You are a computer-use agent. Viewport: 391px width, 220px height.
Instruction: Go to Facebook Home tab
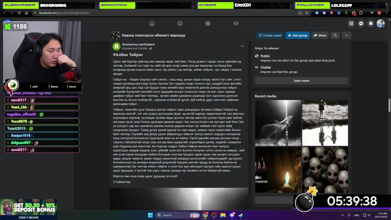(x=152, y=24)
